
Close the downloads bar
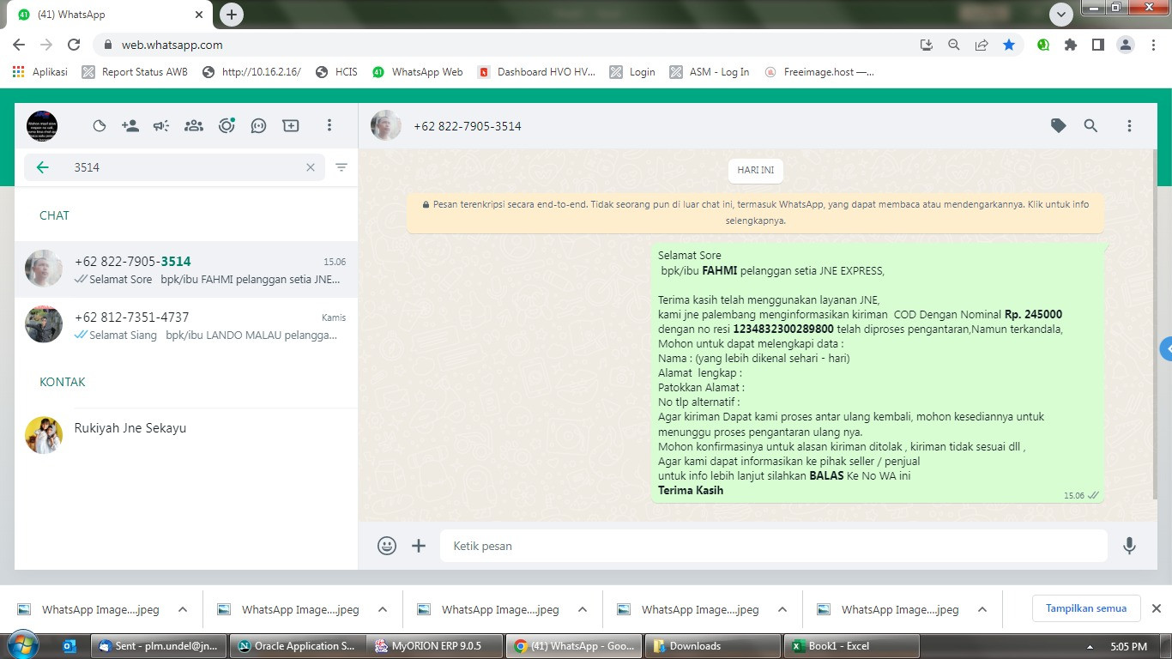1157,608
